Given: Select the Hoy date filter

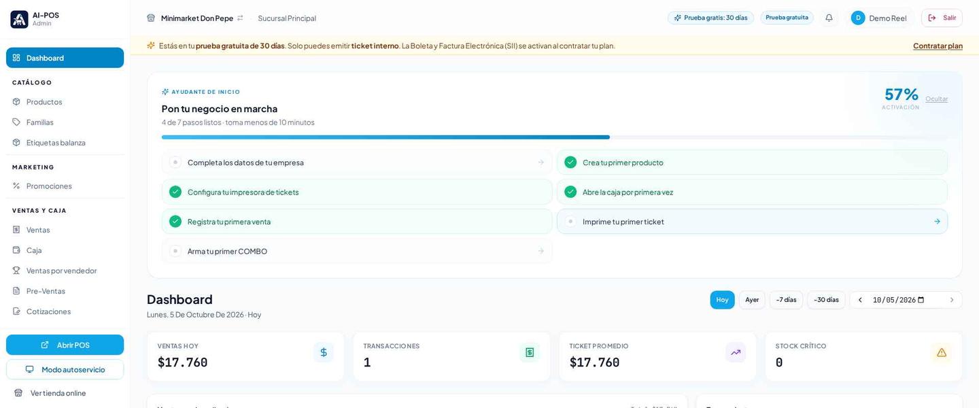Looking at the screenshot, I should pyautogui.click(x=722, y=300).
